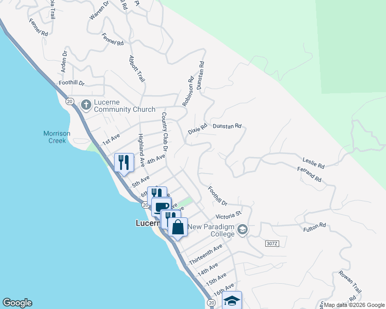
Task: Open the New Paradigm College icon
Action: (243, 230)
